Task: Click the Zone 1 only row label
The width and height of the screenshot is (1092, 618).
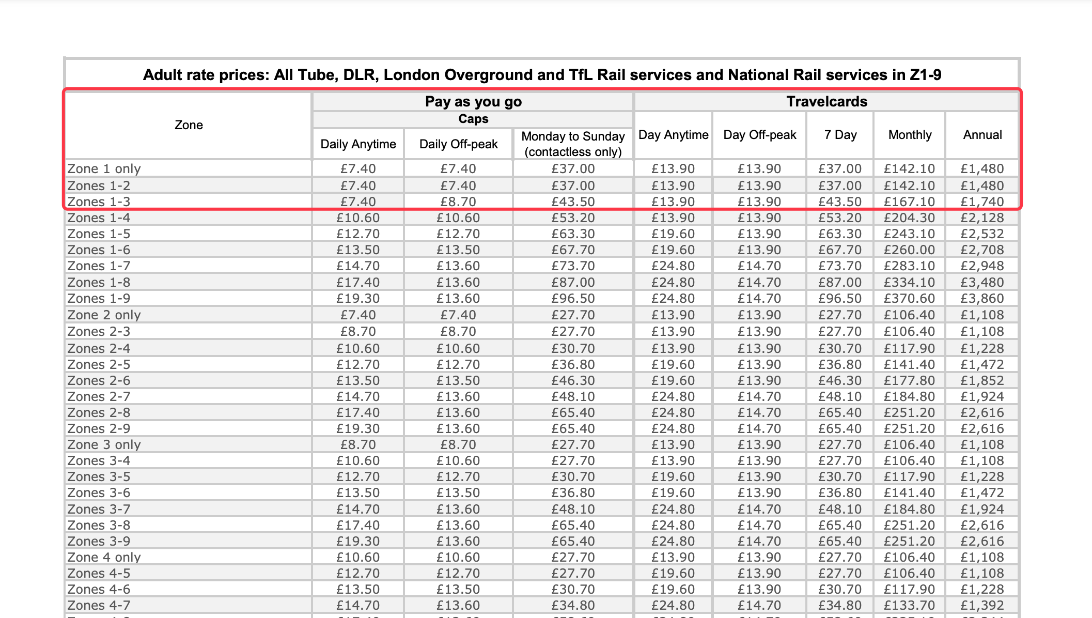Action: click(x=104, y=169)
